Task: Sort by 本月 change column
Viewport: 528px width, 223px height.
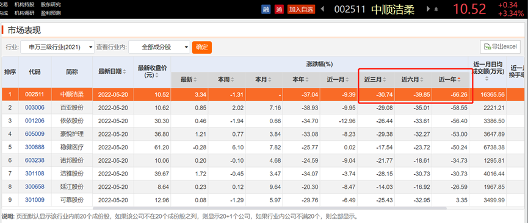Action: click(270, 80)
